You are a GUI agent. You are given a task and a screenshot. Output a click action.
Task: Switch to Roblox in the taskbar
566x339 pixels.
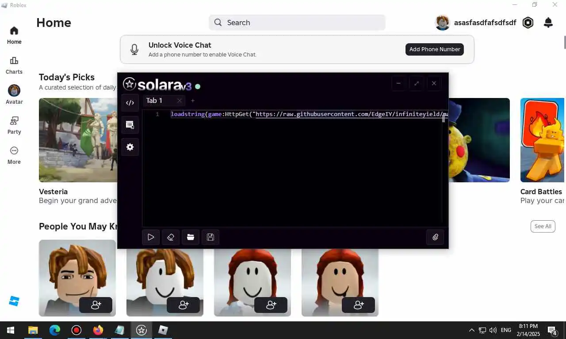click(x=163, y=330)
